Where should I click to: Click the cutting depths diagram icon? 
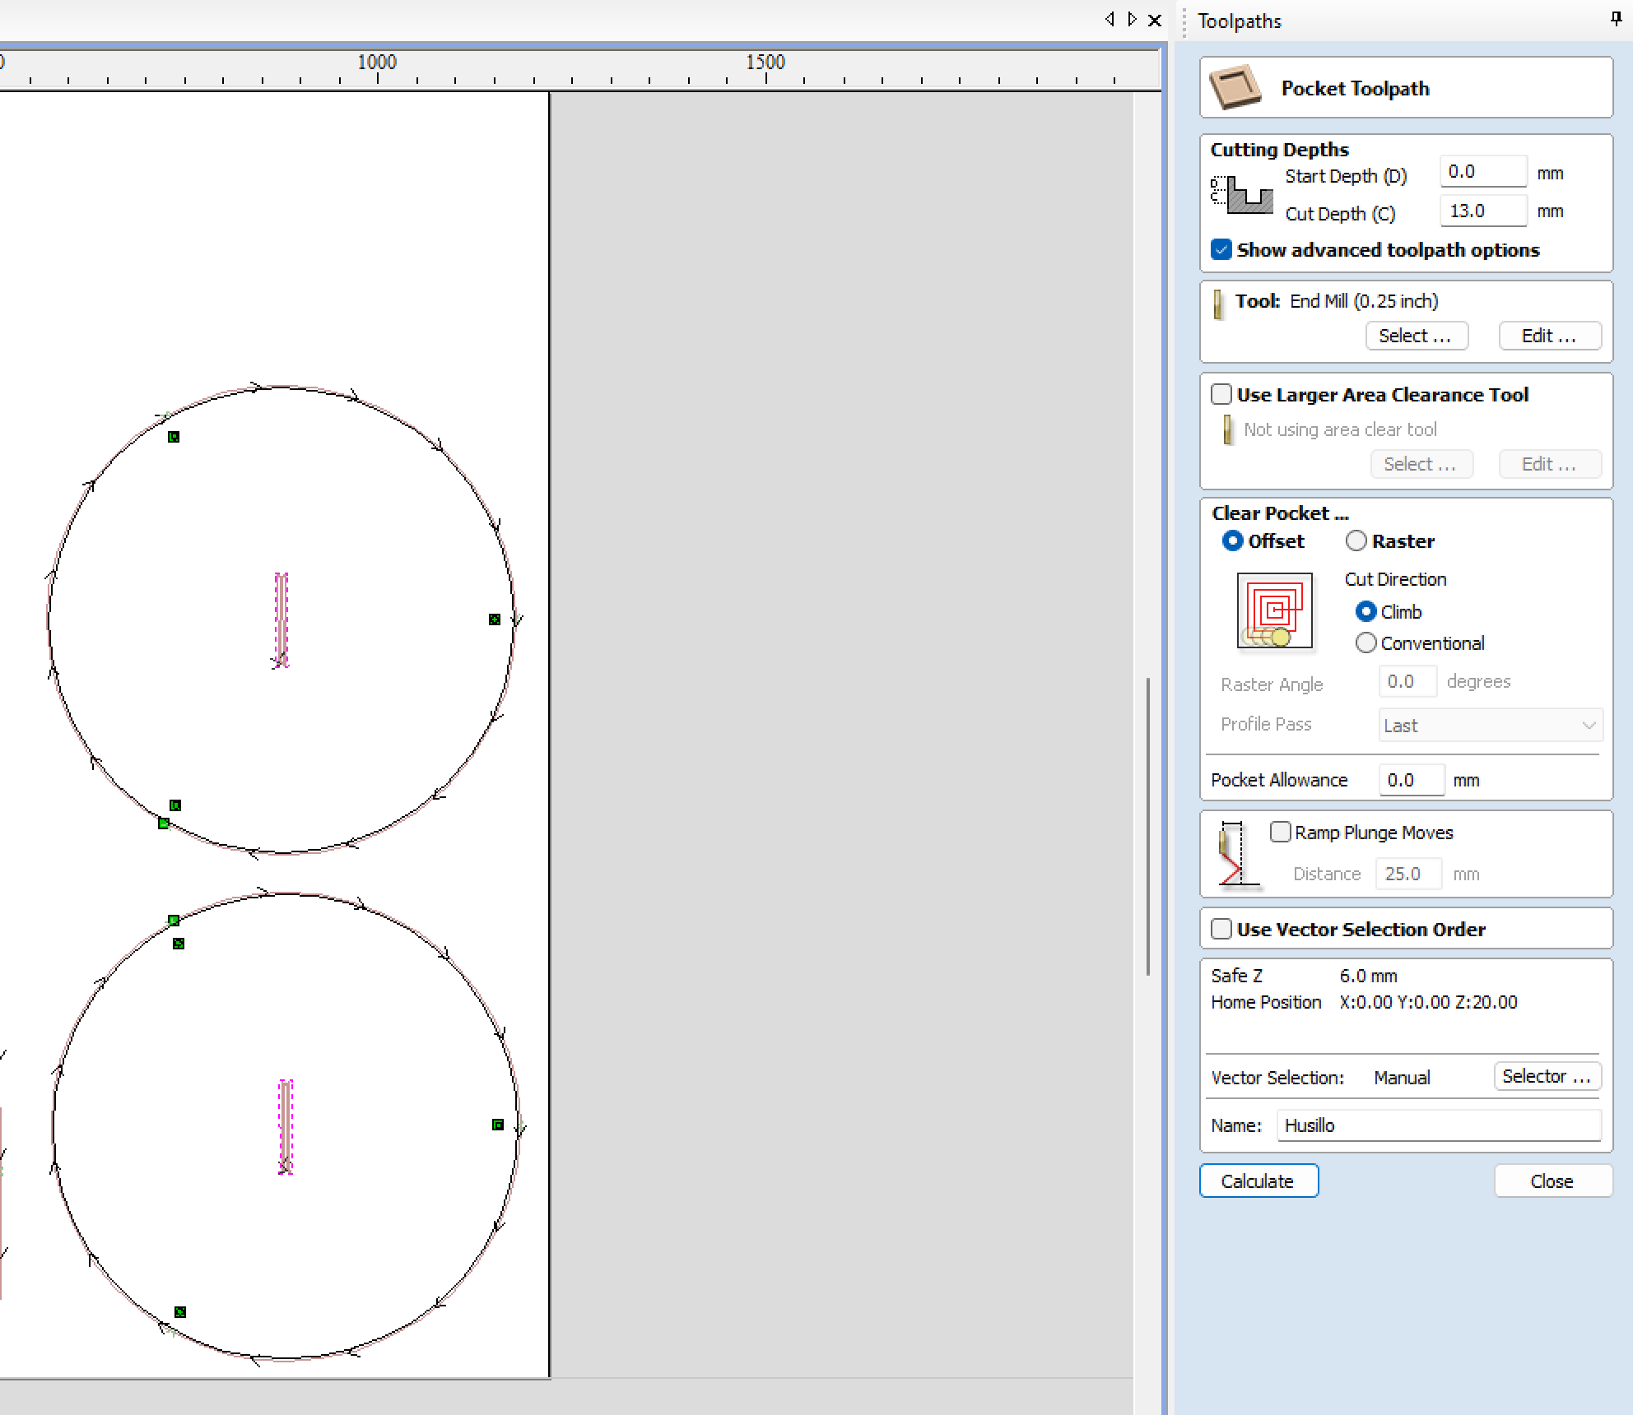point(1242,195)
